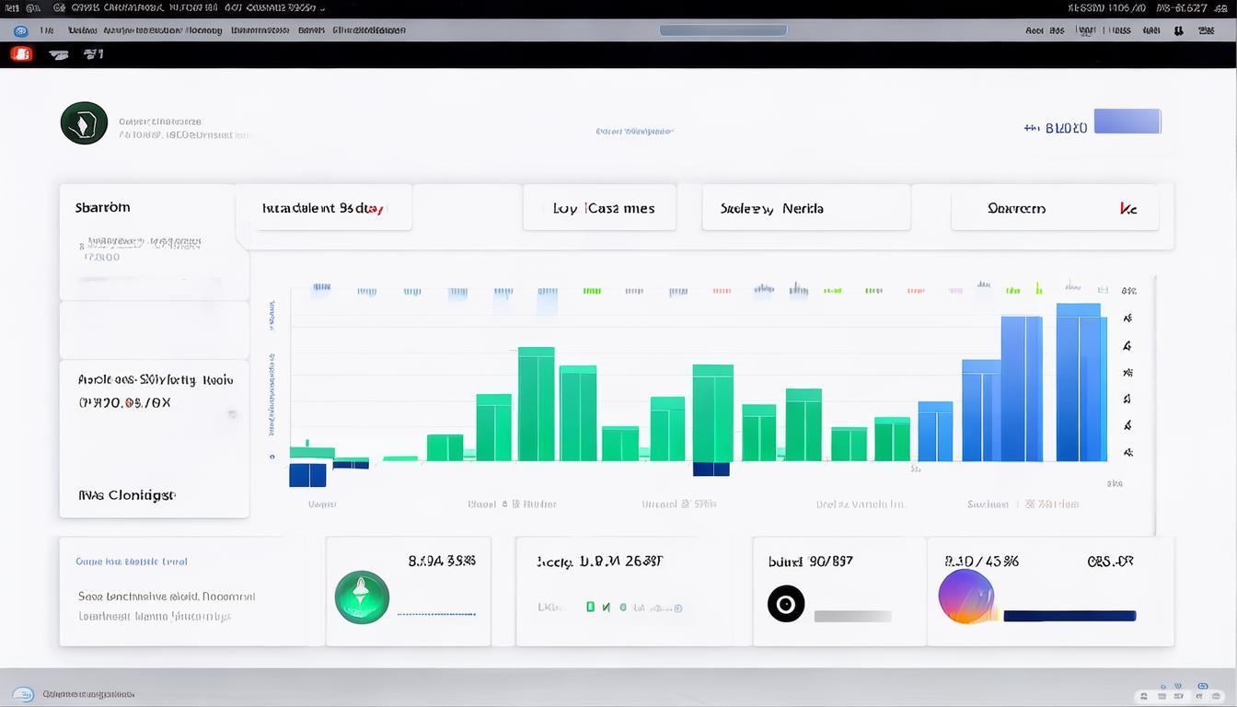Click the dark navy progress bar
The image size is (1237, 707).
[x=1069, y=616]
